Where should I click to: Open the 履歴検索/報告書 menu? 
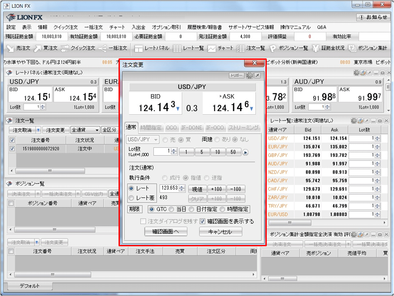[204, 27]
